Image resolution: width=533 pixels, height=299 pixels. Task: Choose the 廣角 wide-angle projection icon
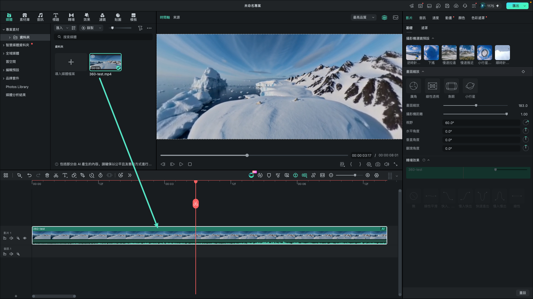pos(414,86)
